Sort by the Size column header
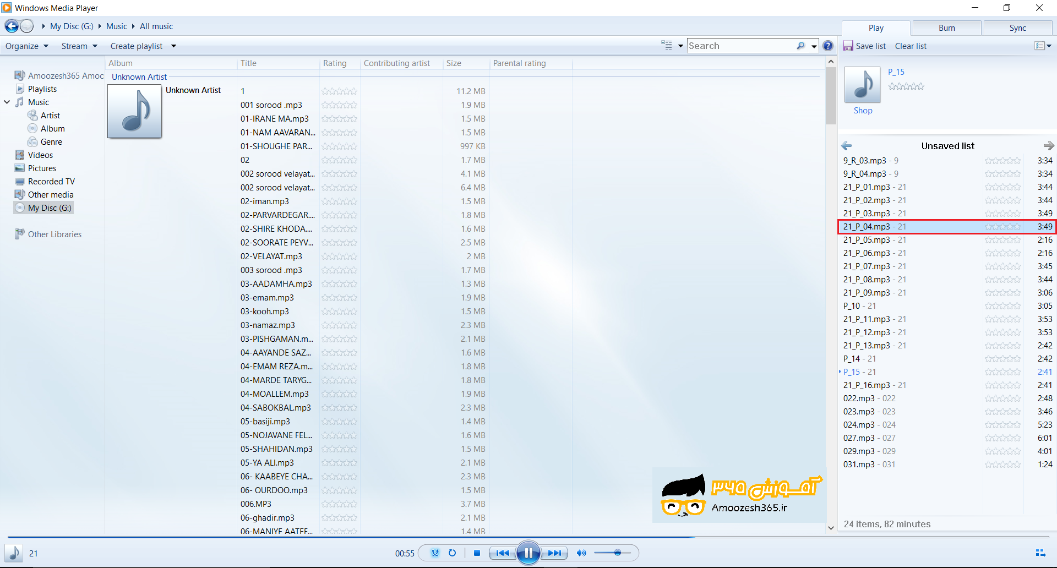This screenshot has height=568, width=1057. click(466, 63)
